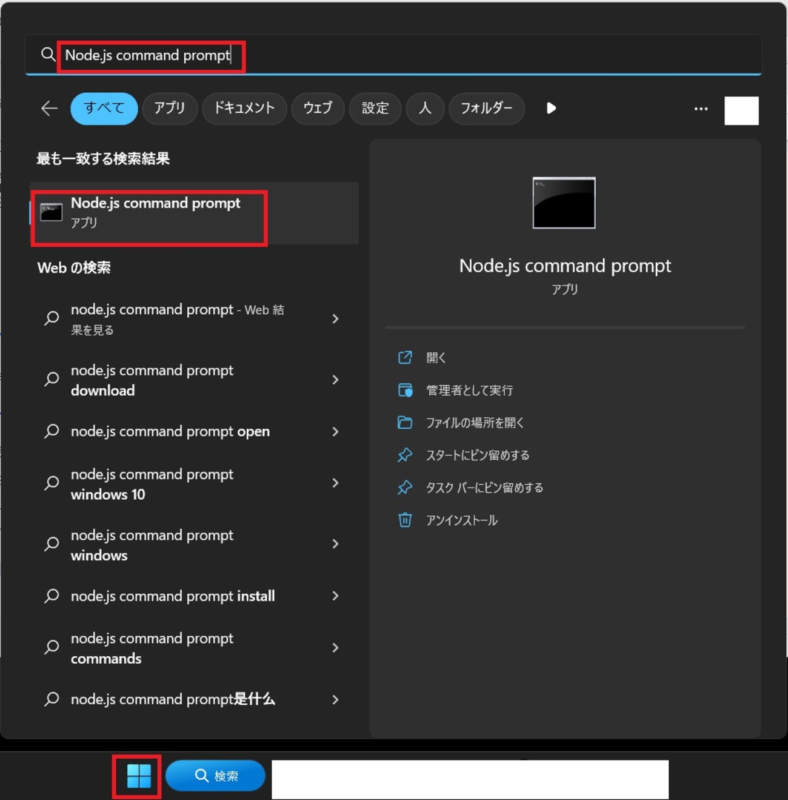Switch to the ドキュメント filter tab
Screen dimensions: 788x800
pos(244,109)
